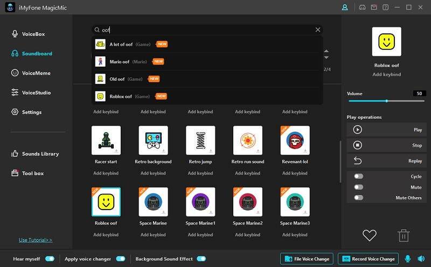Viewport: 431px width, 267px height.
Task: Play the Retro jump sound
Action: [200, 140]
